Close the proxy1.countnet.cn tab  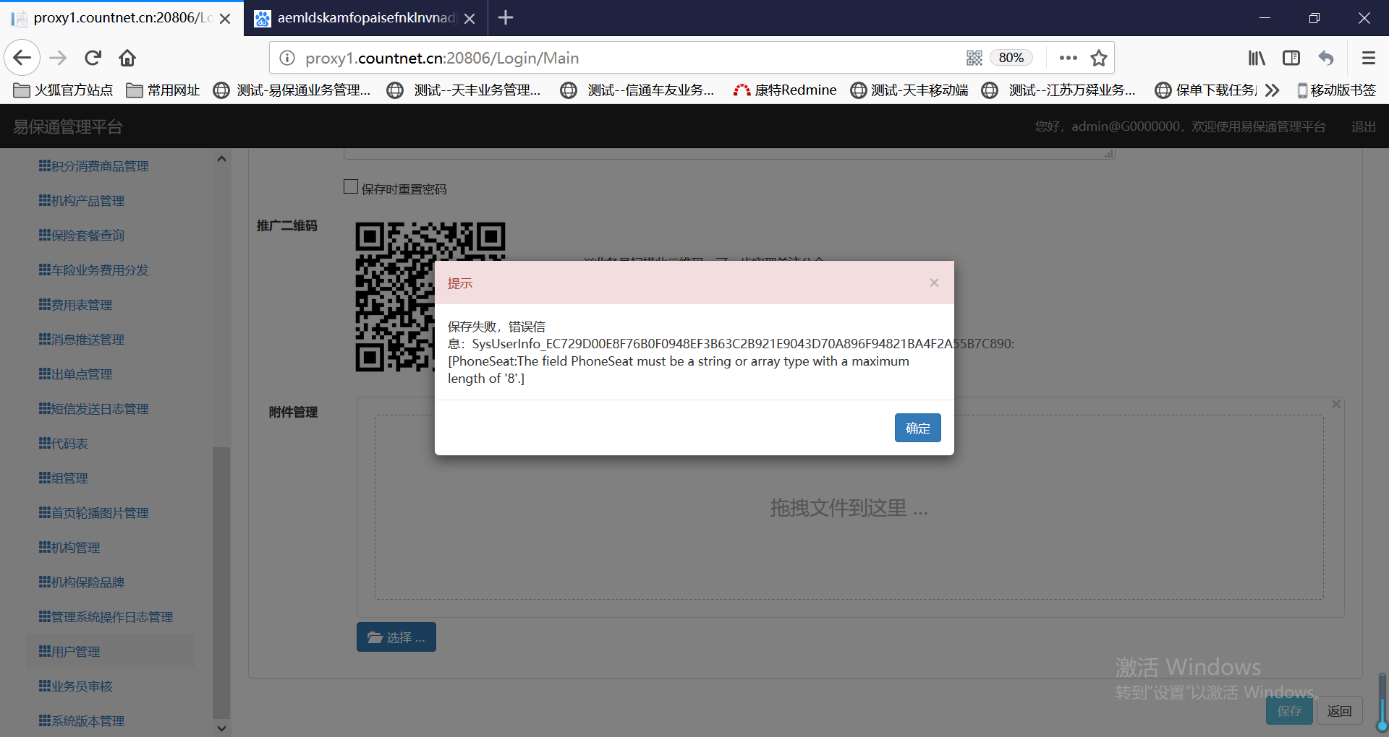coord(225,18)
